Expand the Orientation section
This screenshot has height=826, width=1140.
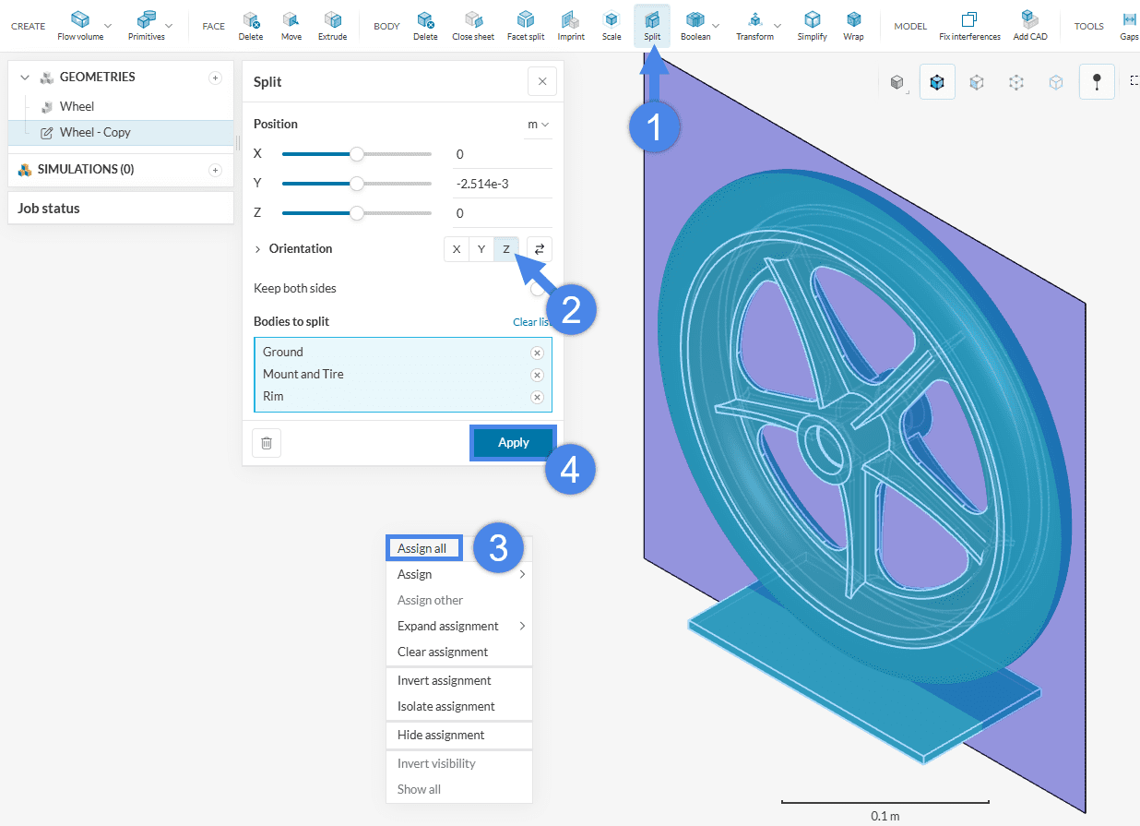[258, 249]
